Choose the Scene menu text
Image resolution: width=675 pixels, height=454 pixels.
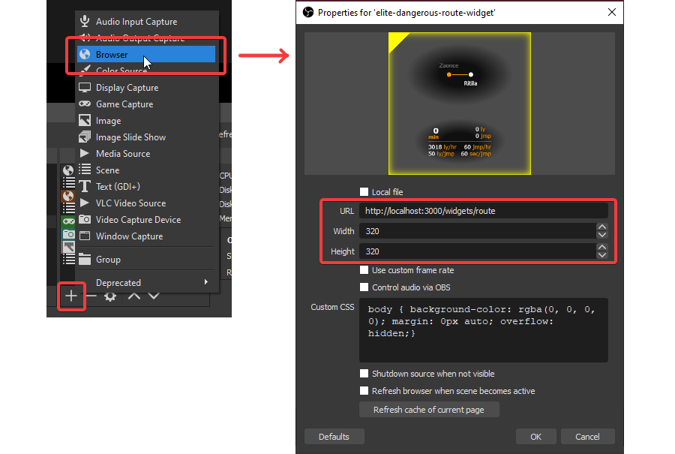pyautogui.click(x=107, y=170)
